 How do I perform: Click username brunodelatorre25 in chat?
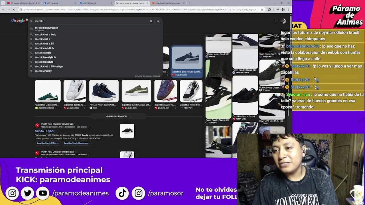(303, 46)
